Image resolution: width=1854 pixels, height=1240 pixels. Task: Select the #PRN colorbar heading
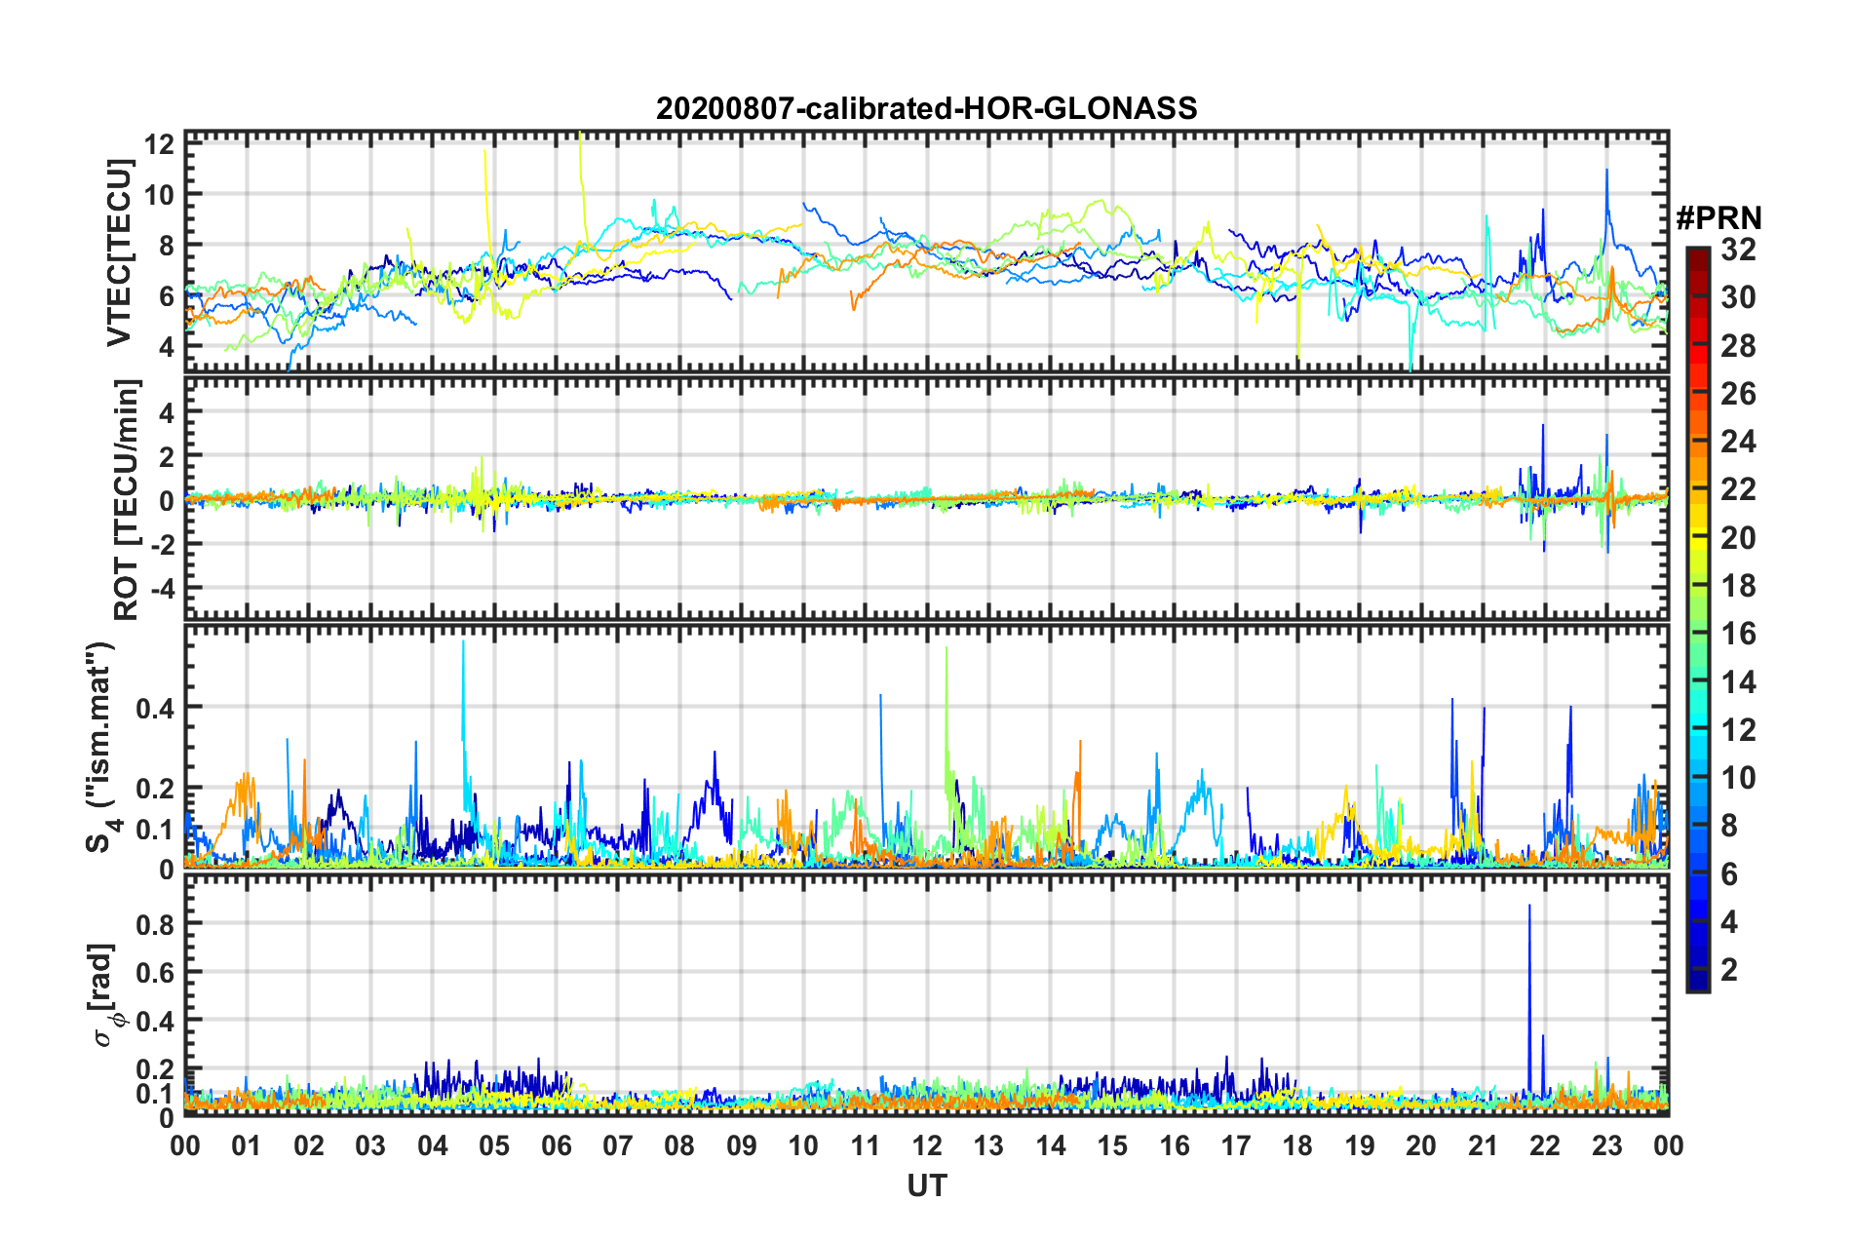1719,218
